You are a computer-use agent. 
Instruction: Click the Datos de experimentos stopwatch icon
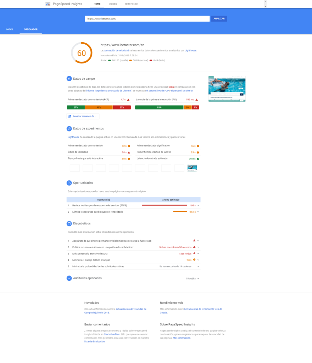69,129
